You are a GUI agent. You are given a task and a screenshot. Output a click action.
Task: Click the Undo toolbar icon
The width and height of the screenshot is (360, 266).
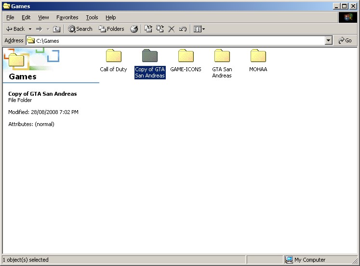[183, 29]
